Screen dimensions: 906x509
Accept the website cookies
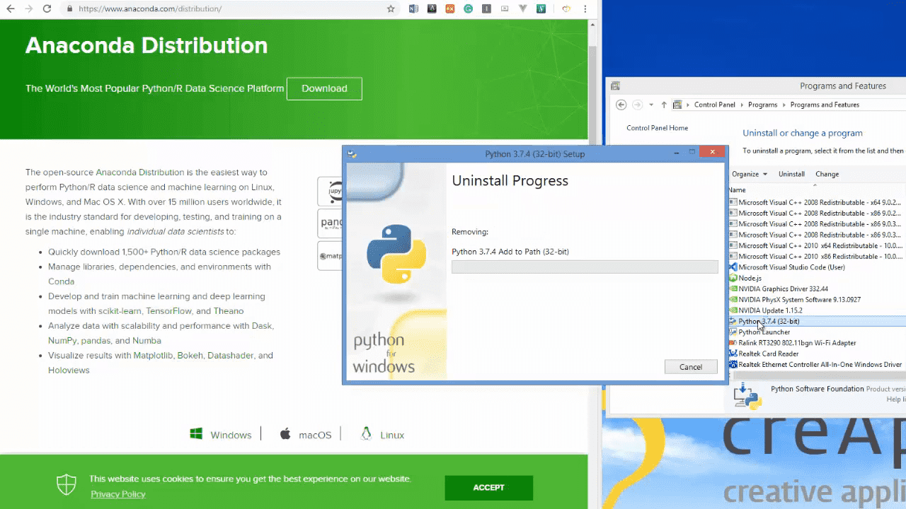coord(488,487)
